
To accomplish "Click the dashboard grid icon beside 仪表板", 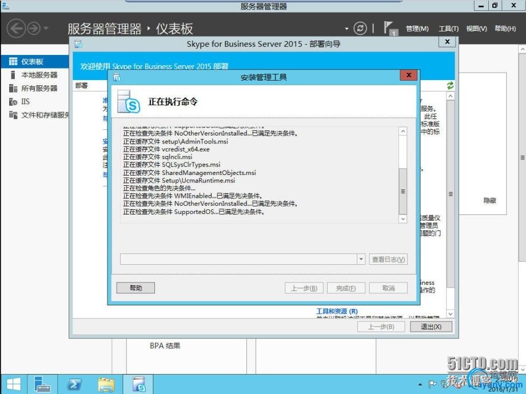I will 13,61.
